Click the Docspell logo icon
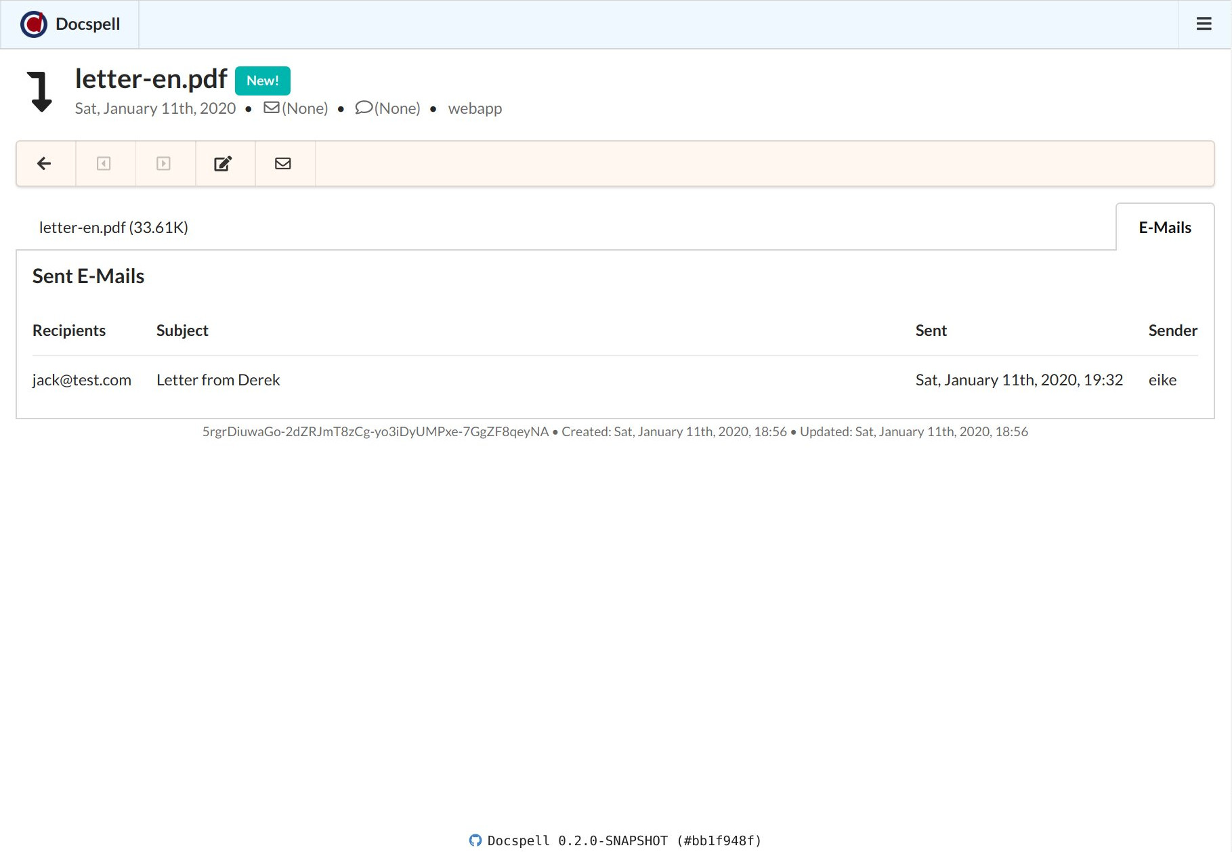1232x852 pixels. tap(34, 24)
